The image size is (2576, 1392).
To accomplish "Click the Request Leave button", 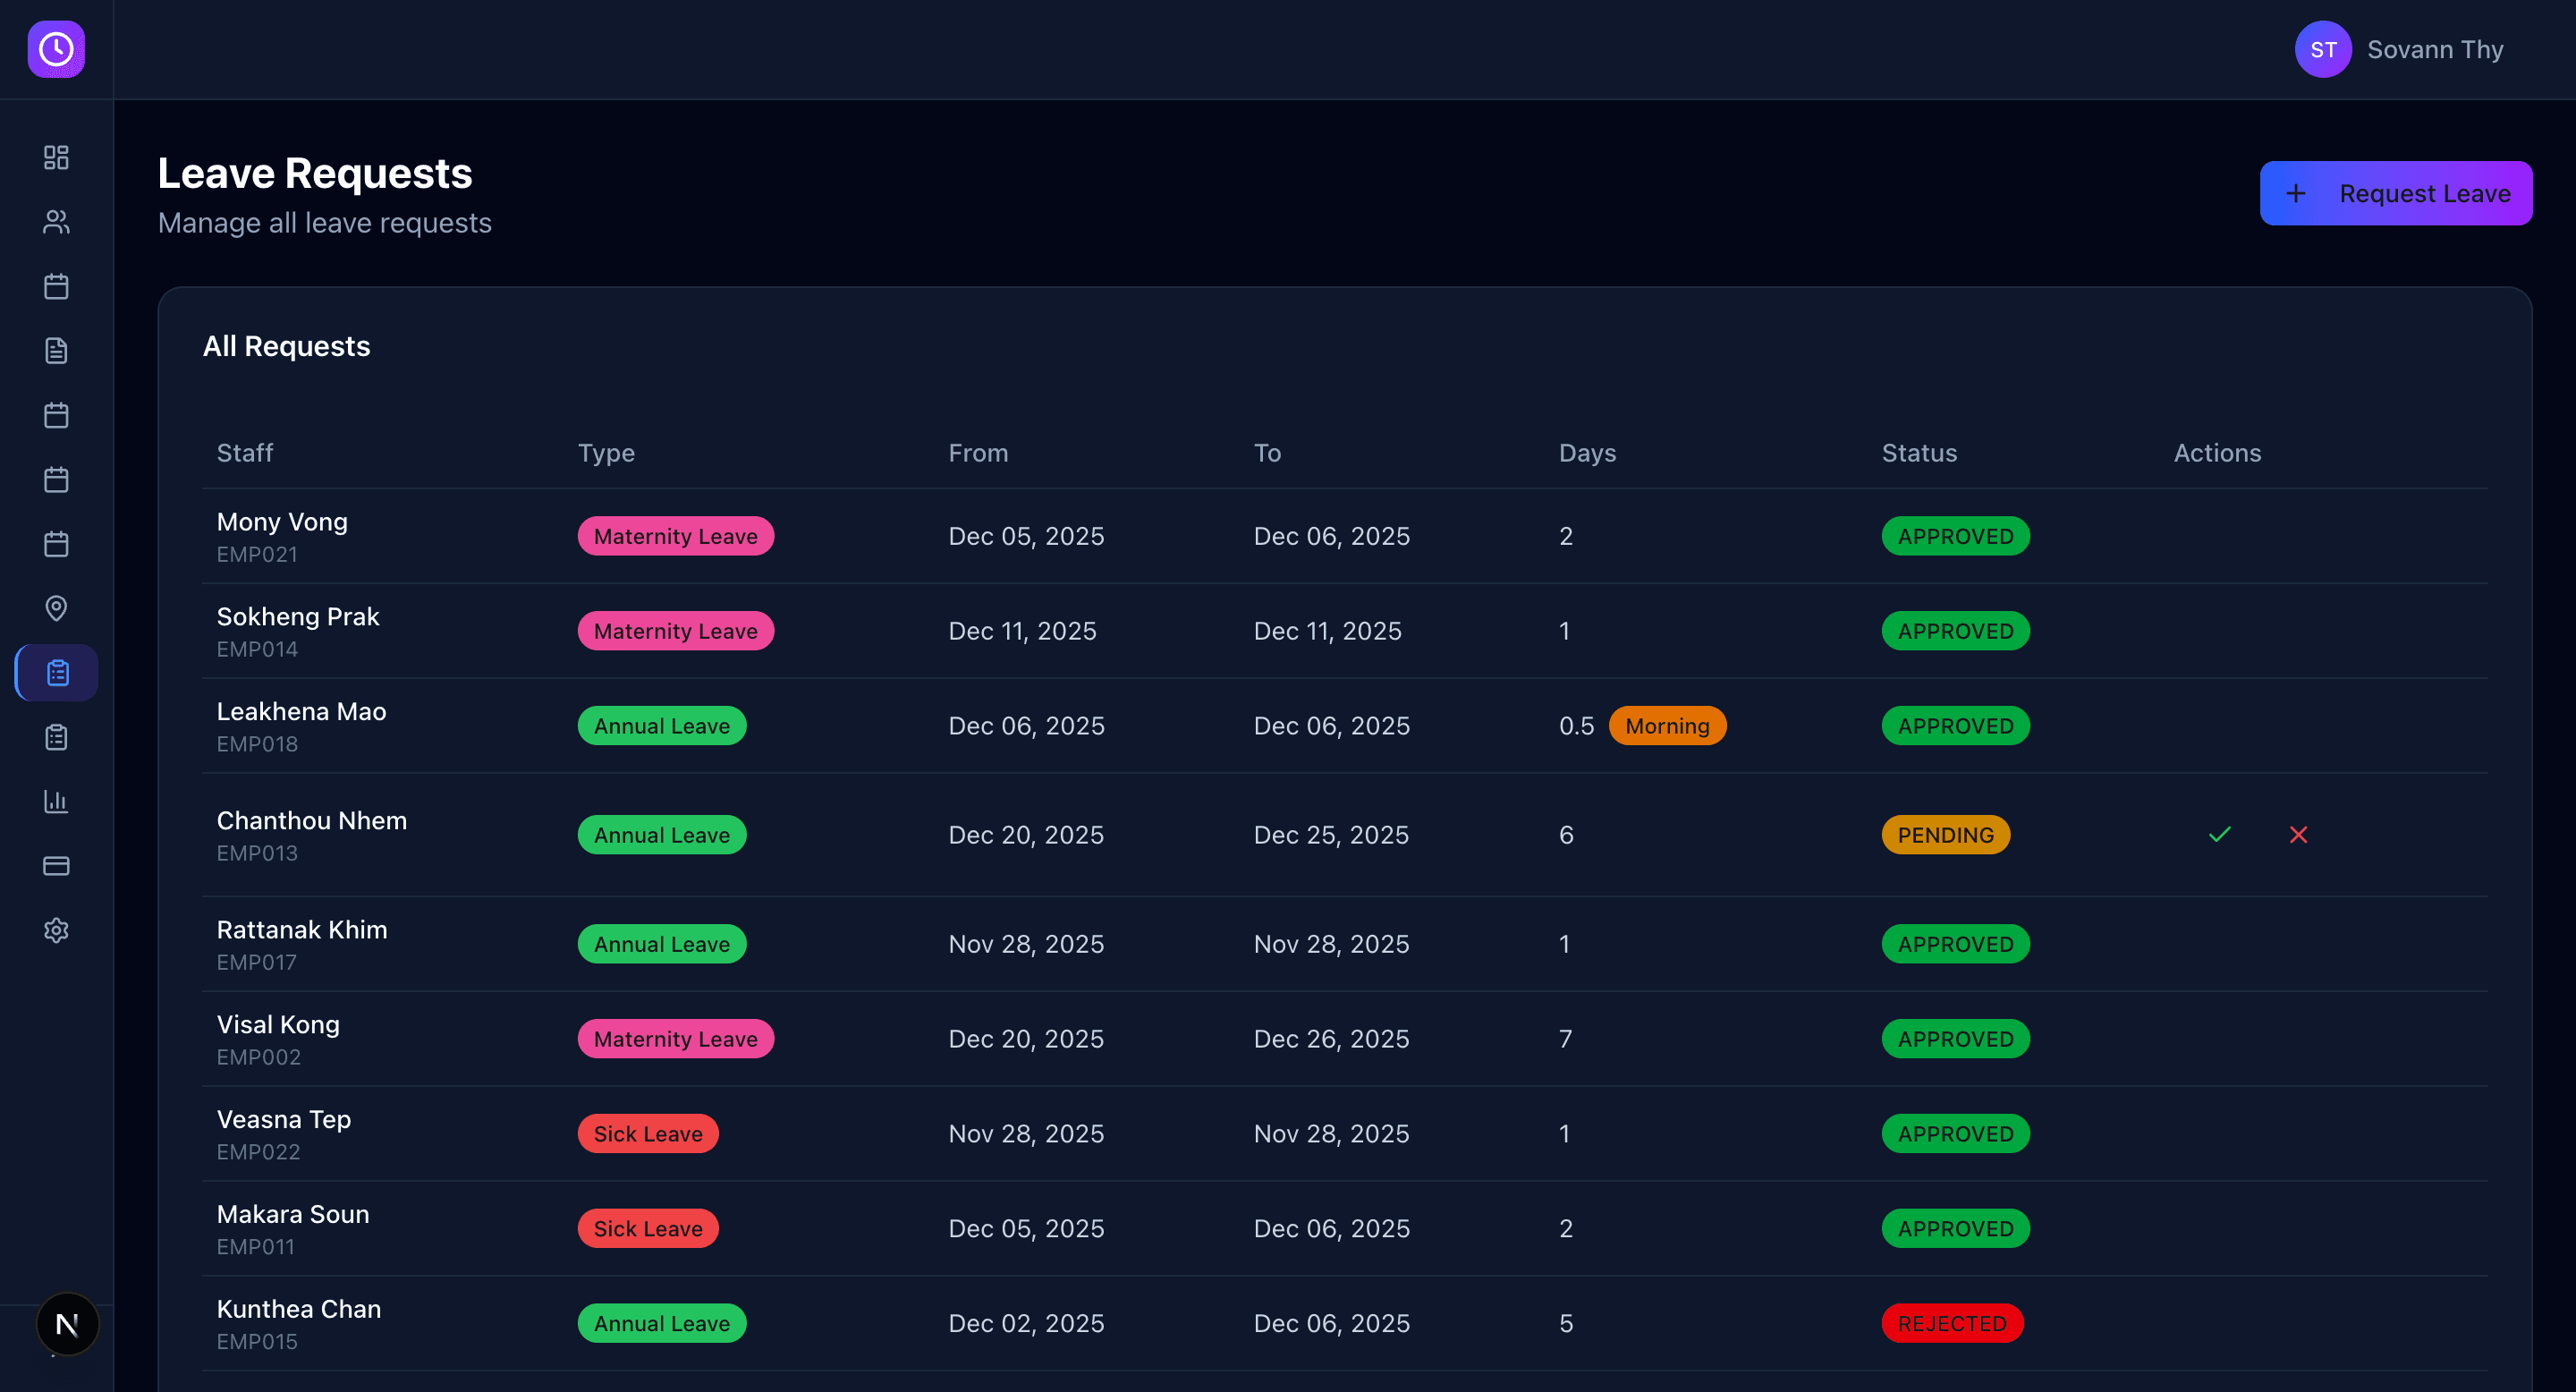I will [2396, 193].
